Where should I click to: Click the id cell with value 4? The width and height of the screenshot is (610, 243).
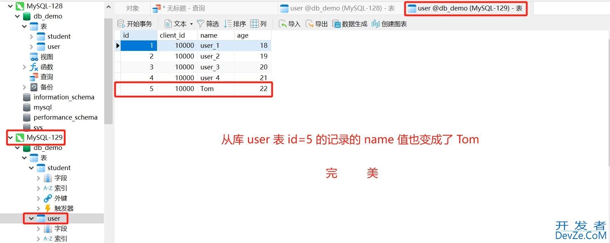(x=139, y=78)
